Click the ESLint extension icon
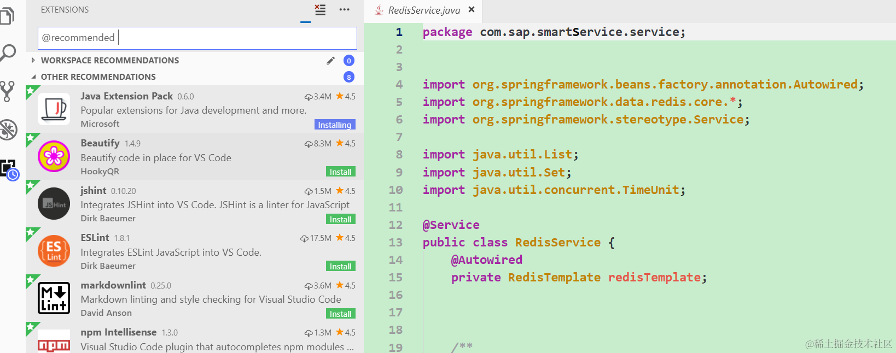The image size is (896, 353). [54, 251]
